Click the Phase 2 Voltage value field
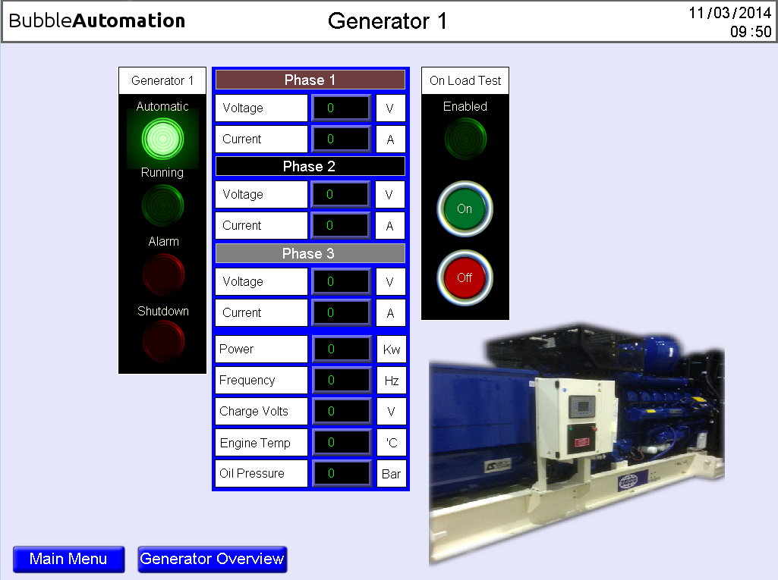The width and height of the screenshot is (778, 580). [340, 194]
